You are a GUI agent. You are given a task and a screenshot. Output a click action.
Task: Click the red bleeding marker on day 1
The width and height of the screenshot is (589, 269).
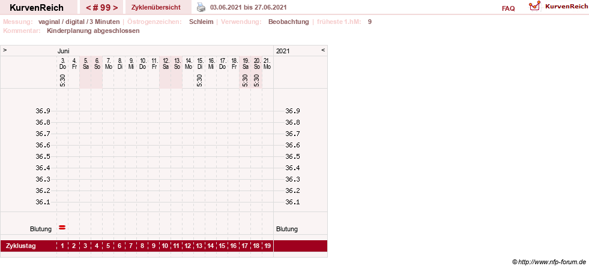click(62, 227)
